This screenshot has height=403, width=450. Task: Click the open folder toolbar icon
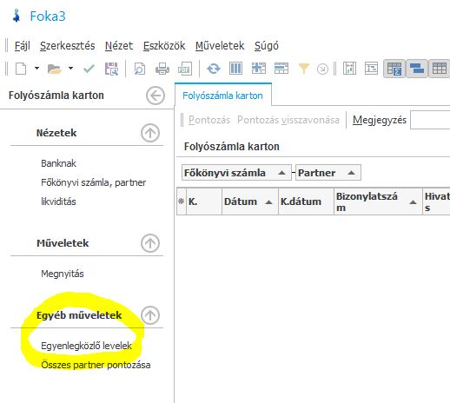54,69
